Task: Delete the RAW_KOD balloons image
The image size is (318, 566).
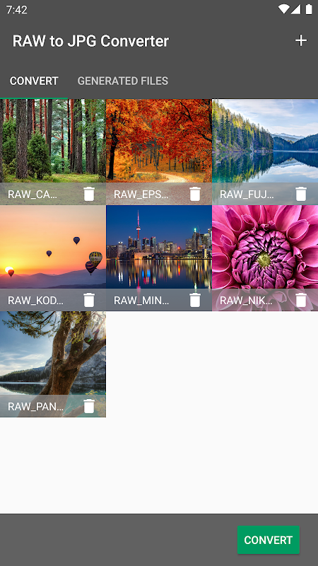Action: [x=89, y=300]
